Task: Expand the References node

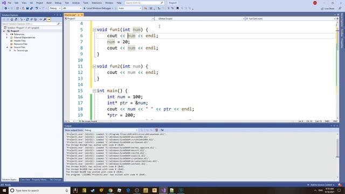Action: click(x=7, y=34)
